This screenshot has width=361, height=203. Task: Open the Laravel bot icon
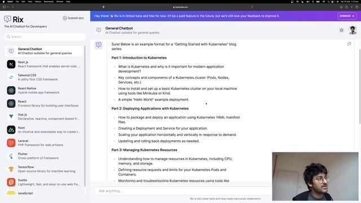click(x=11, y=143)
